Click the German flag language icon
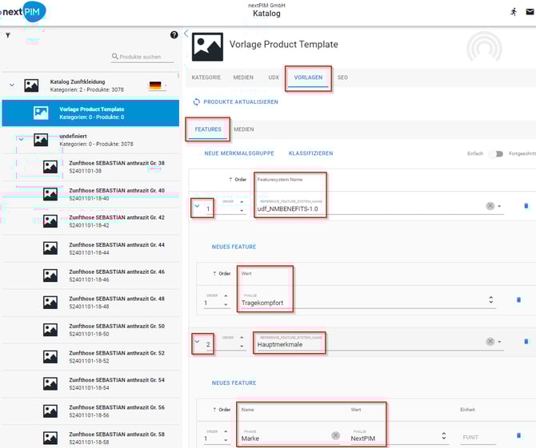The width and height of the screenshot is (536, 448). (155, 85)
